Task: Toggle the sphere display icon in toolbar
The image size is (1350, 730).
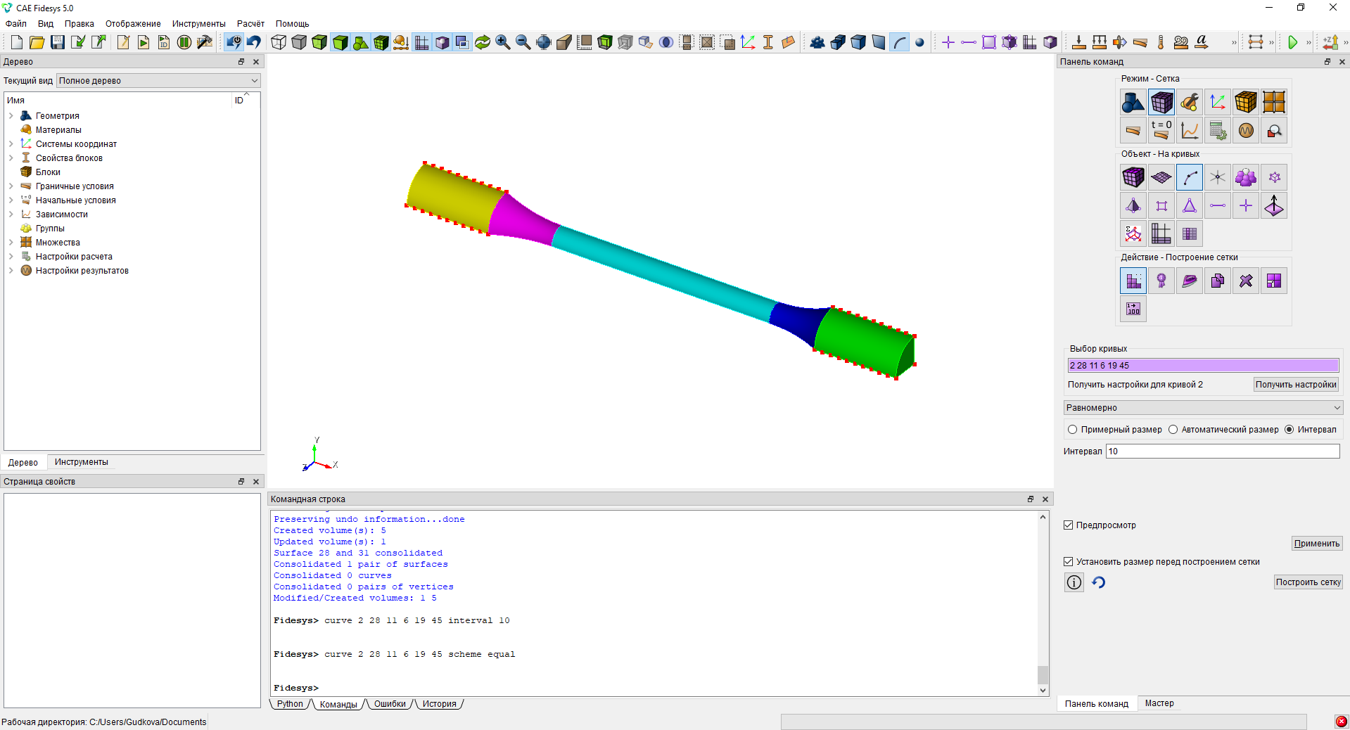Action: pos(919,42)
